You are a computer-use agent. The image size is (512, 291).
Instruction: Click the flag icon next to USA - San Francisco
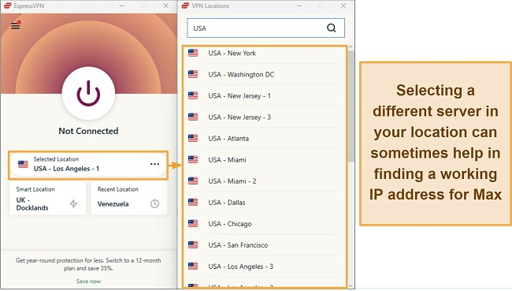(x=193, y=244)
